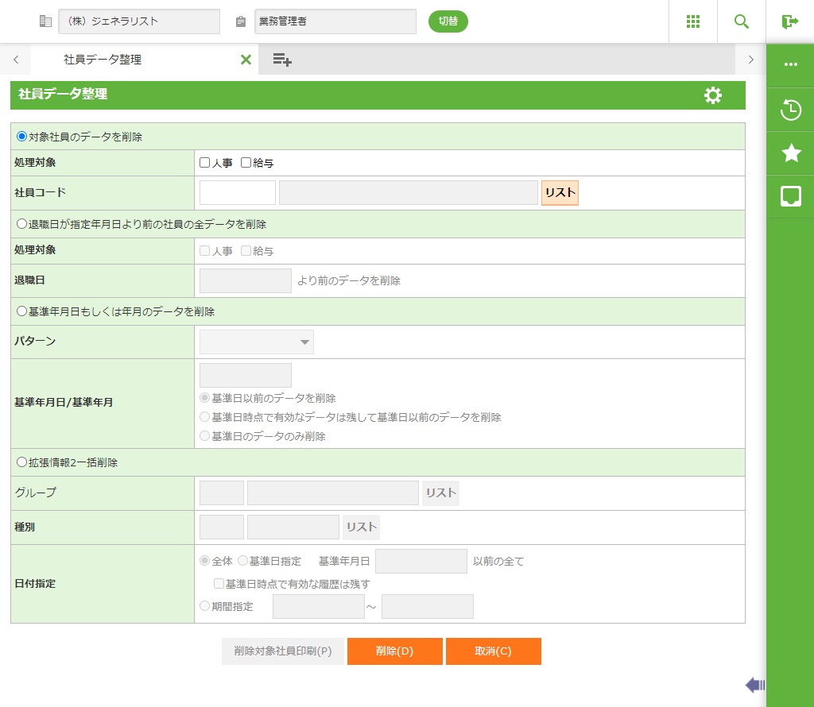
Task: Close the 社員データ整理 tab
Action: (246, 60)
